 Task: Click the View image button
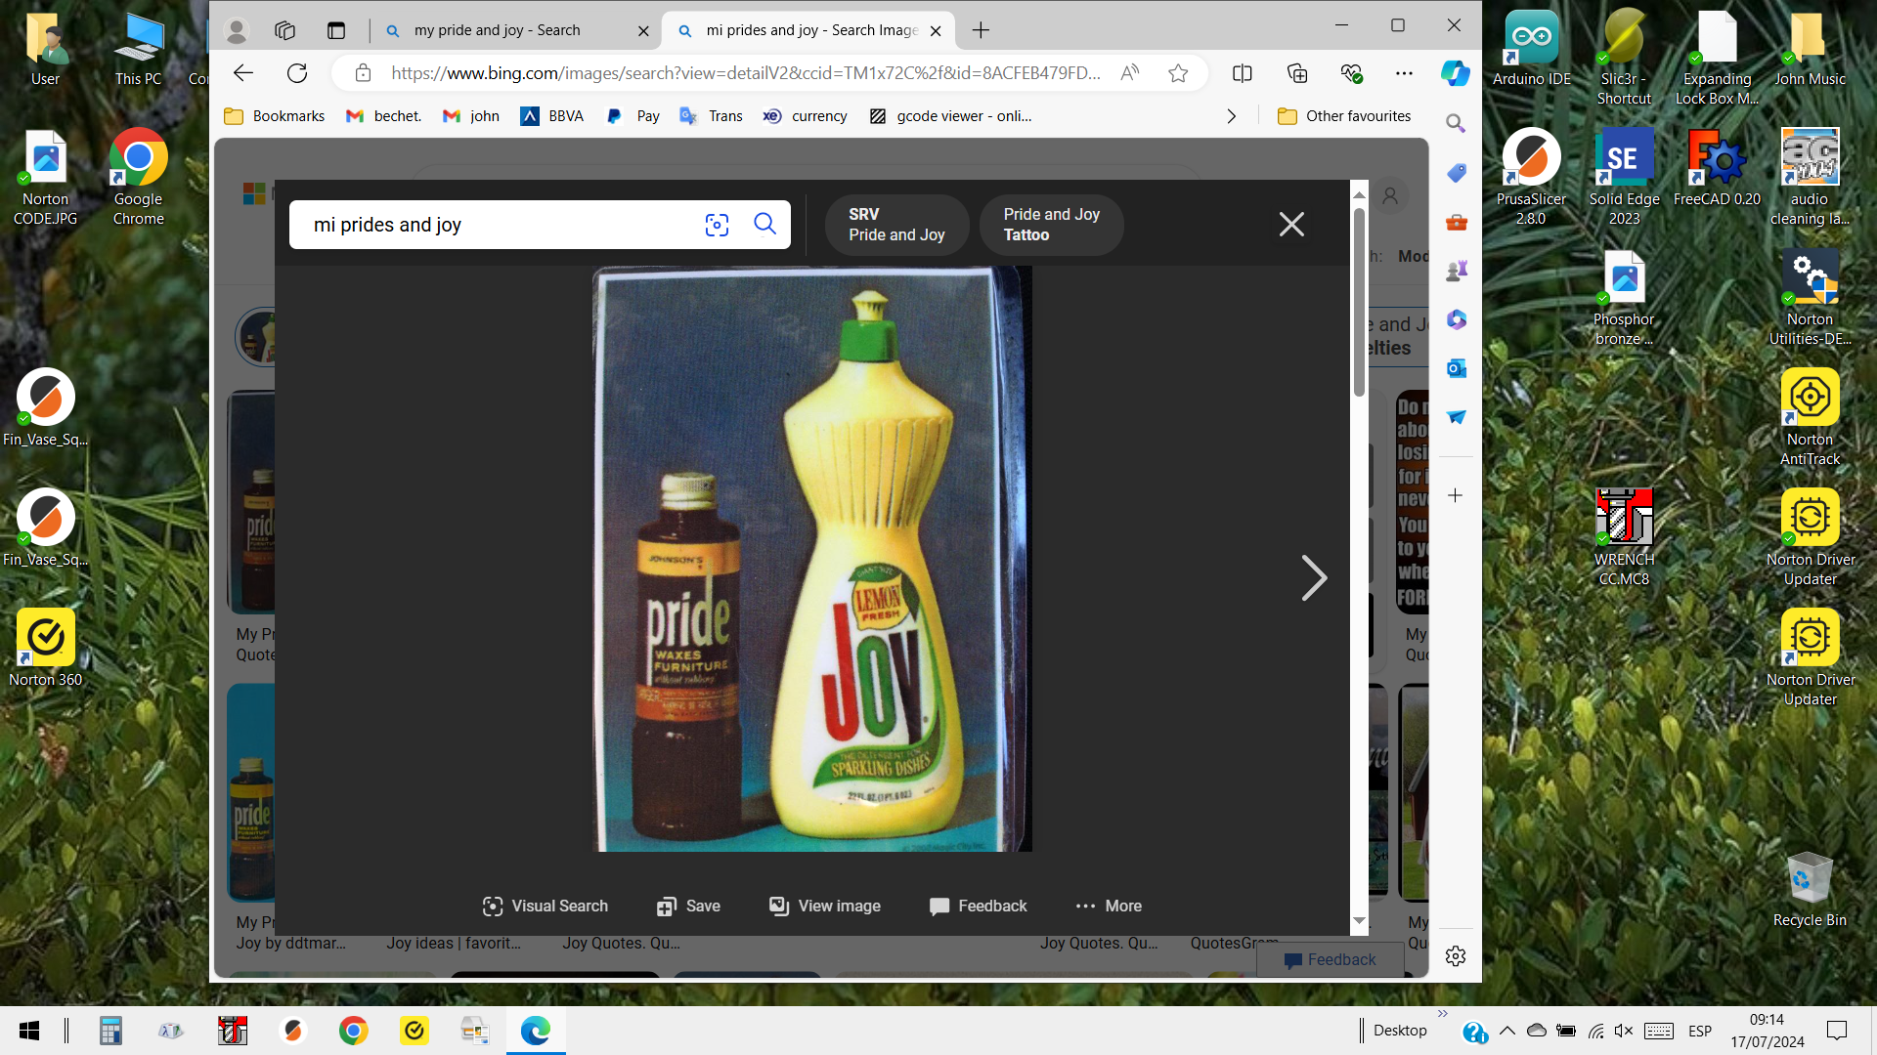[825, 906]
